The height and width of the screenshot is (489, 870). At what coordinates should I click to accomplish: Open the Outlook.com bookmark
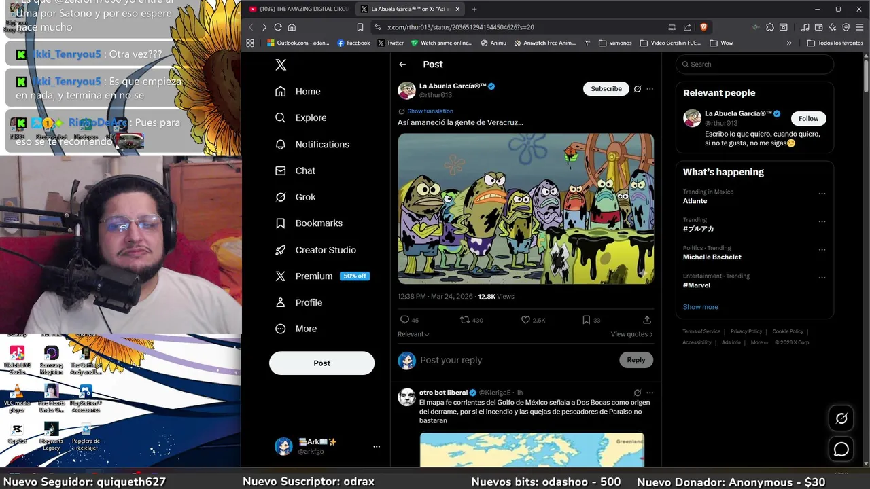(x=298, y=43)
